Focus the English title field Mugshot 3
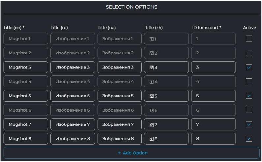Screen dimensions: 262x162 pos(26,67)
